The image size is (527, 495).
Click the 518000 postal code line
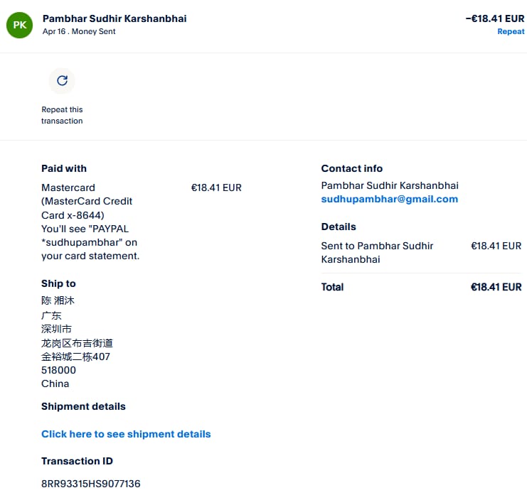[x=58, y=370]
